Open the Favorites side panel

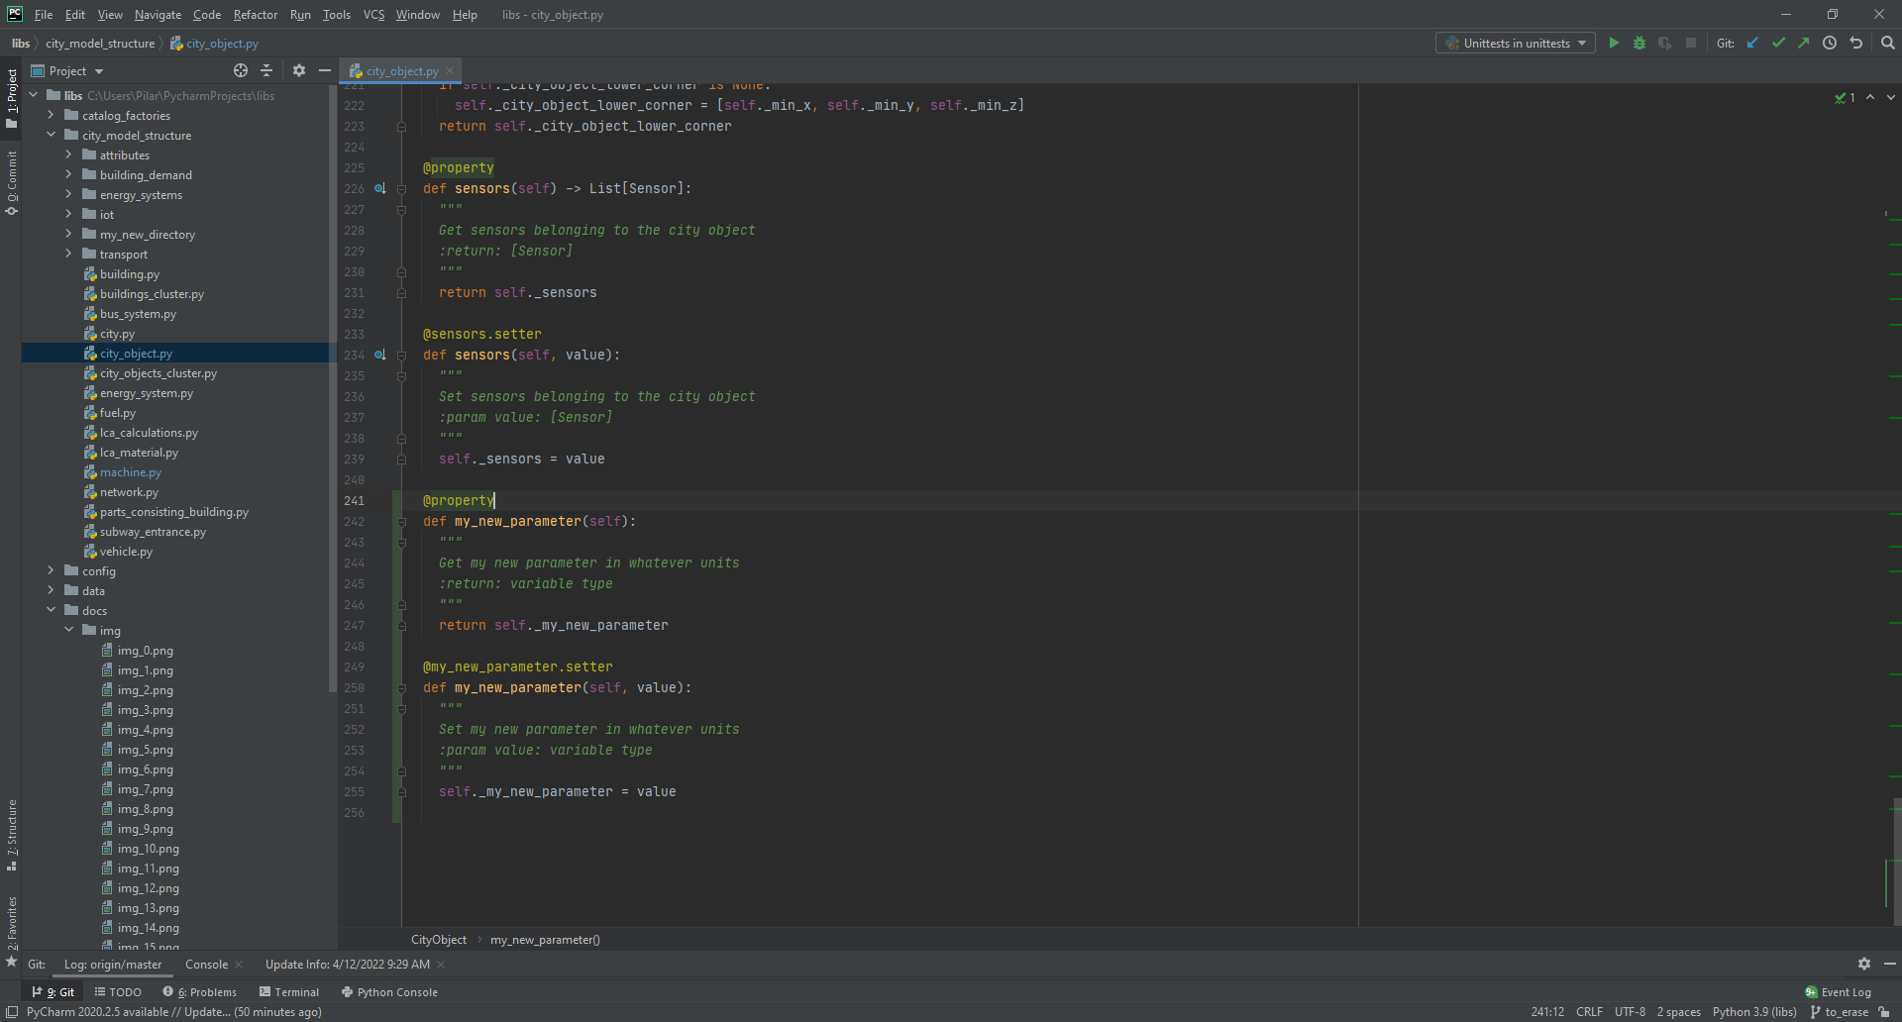(x=12, y=931)
